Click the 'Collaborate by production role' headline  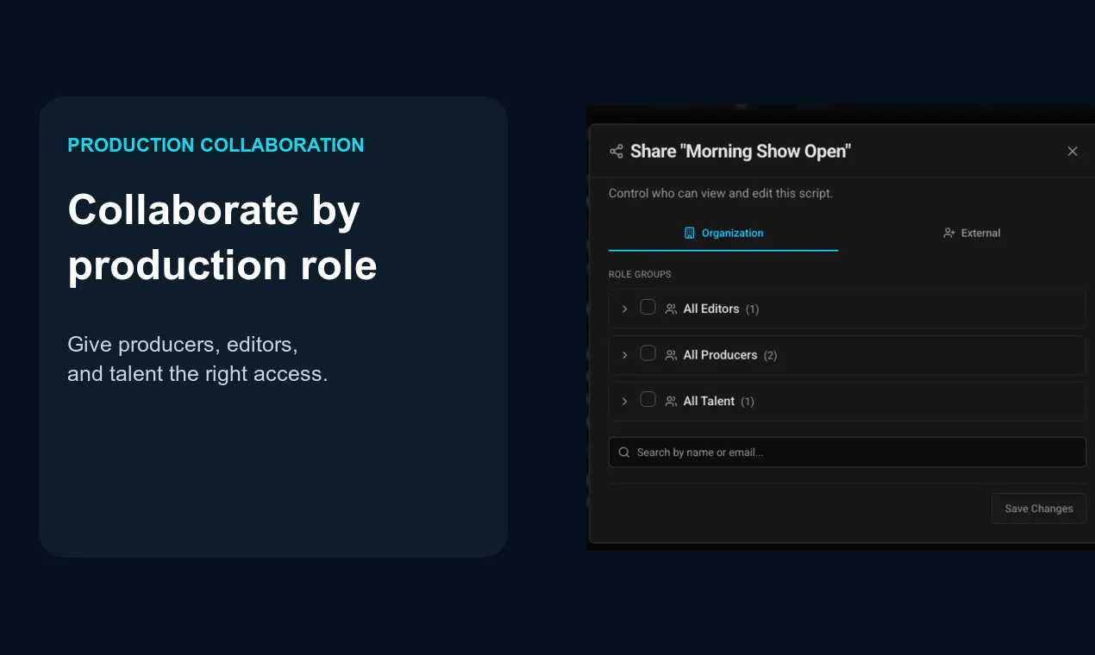click(x=222, y=237)
